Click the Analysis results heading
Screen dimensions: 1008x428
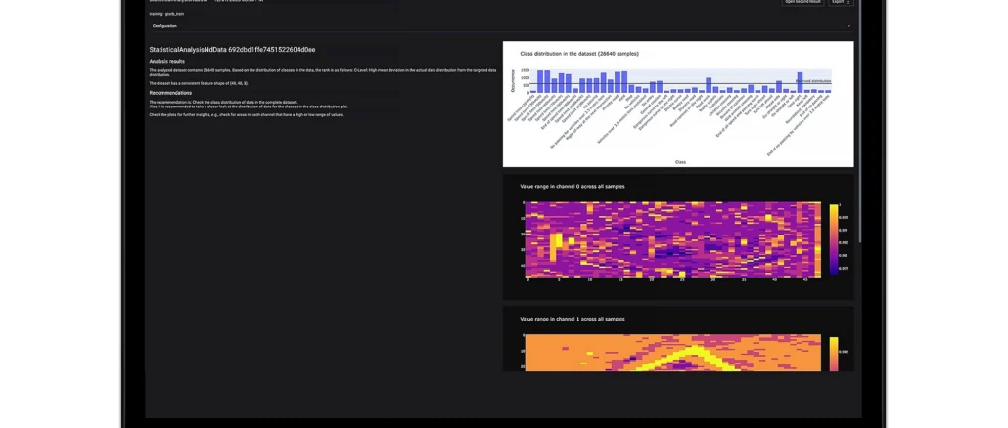pos(166,62)
